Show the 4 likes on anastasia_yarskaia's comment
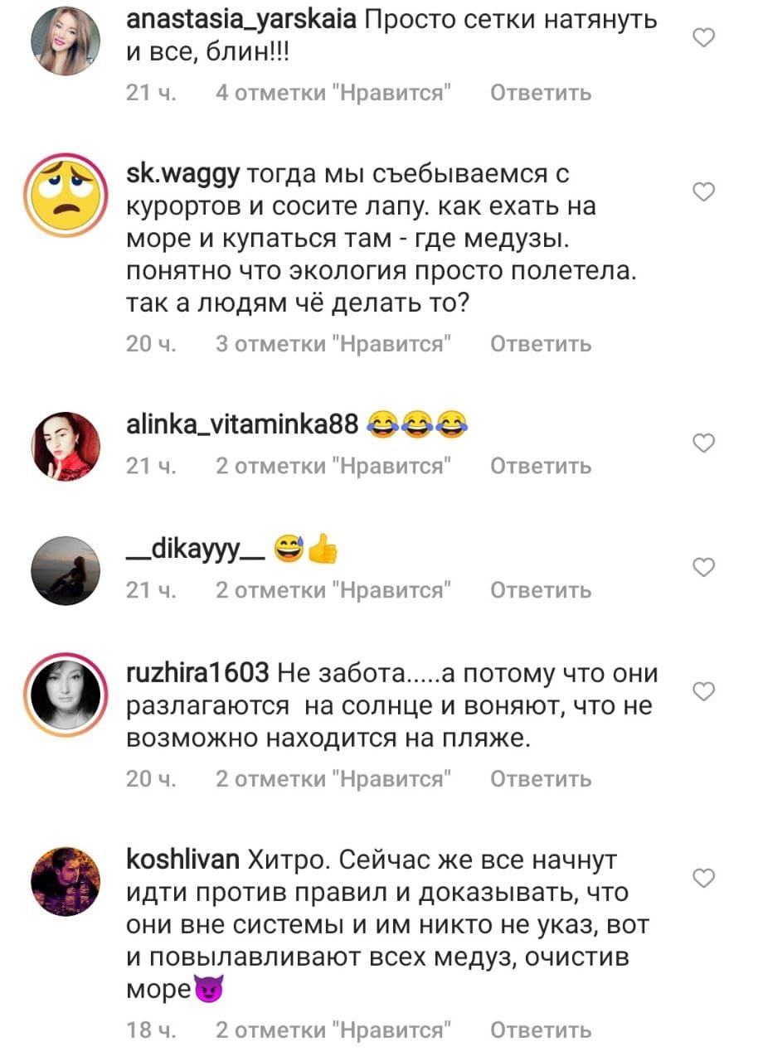 333,93
